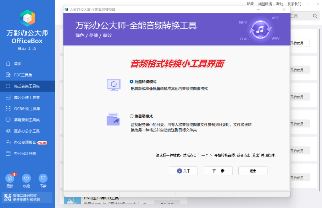Viewport: 322px width, 208px height.
Task: Open the PDF工具集 tool category
Action: tap(19, 75)
